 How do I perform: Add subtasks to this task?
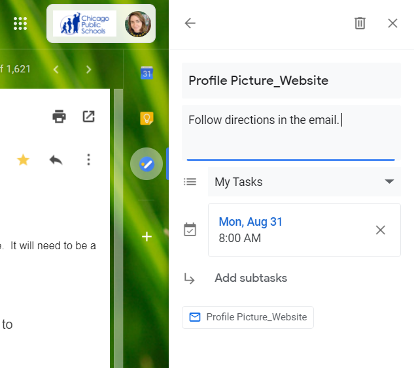pos(251,278)
